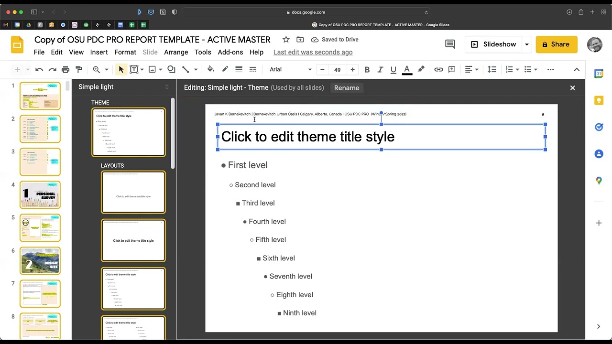Star the document title

(x=286, y=40)
